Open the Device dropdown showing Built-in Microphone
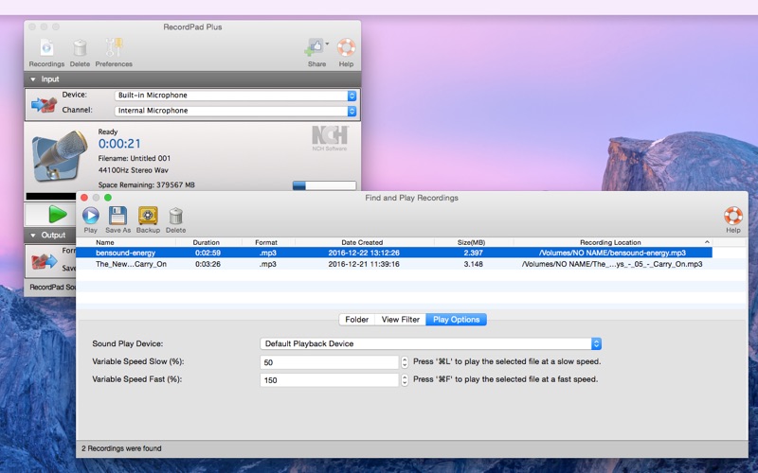The image size is (758, 473). pos(235,96)
